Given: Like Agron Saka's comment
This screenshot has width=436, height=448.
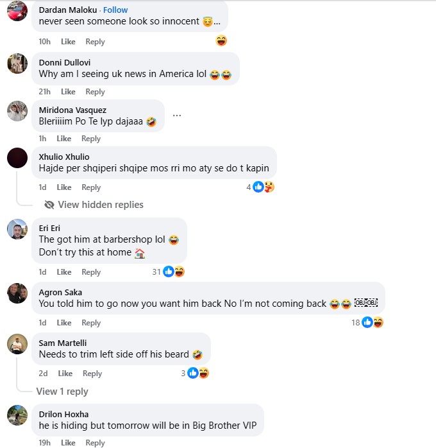Looking at the screenshot, I should [x=64, y=323].
